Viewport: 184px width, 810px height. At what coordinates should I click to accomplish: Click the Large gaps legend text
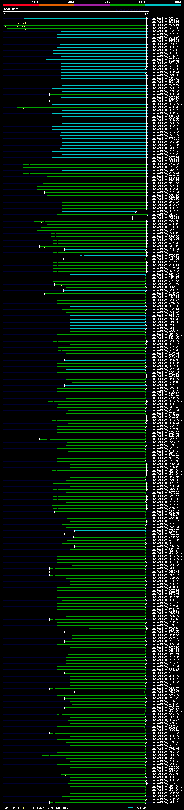[12, 808]
